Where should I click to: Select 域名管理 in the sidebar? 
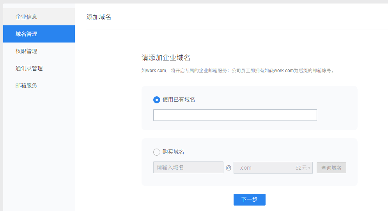[x=27, y=34]
